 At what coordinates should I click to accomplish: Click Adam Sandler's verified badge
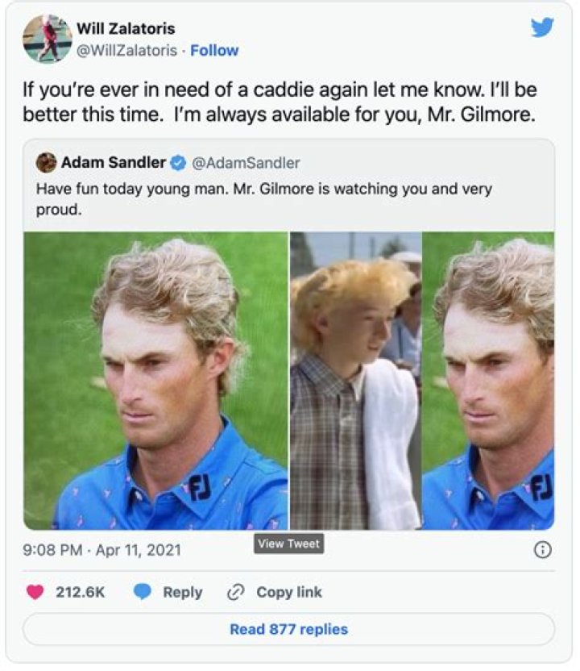pos(178,163)
